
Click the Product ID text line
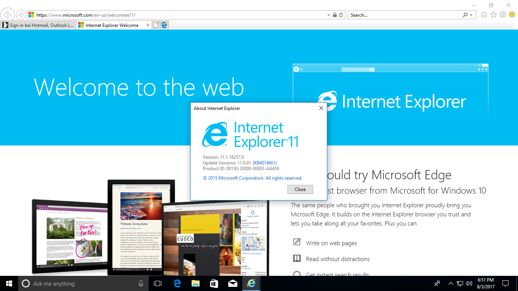click(241, 169)
